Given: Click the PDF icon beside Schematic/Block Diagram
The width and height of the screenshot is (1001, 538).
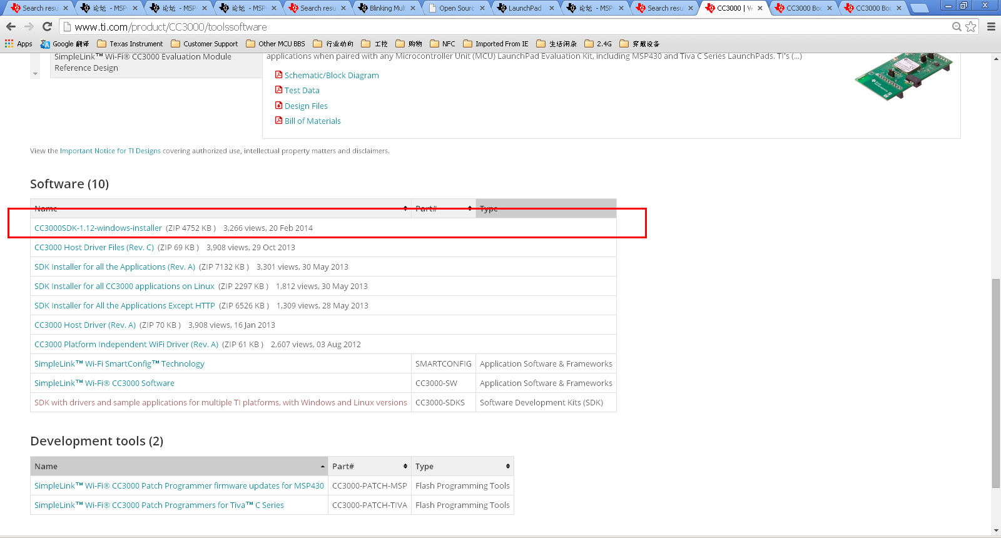Looking at the screenshot, I should [x=279, y=74].
